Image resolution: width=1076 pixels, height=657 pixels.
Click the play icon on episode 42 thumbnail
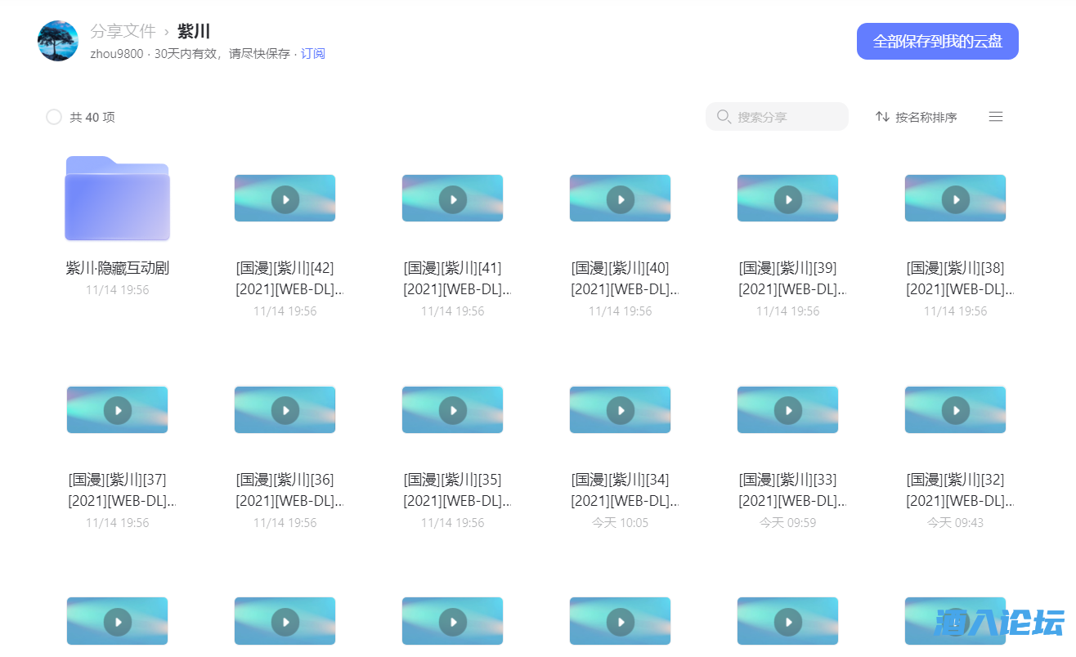coord(285,198)
